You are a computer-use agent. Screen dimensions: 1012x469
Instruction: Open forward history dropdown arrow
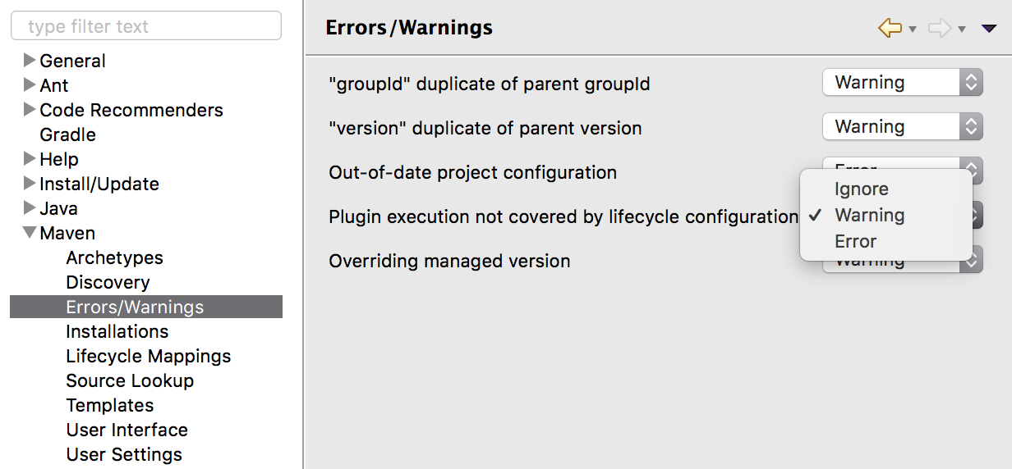tap(962, 30)
